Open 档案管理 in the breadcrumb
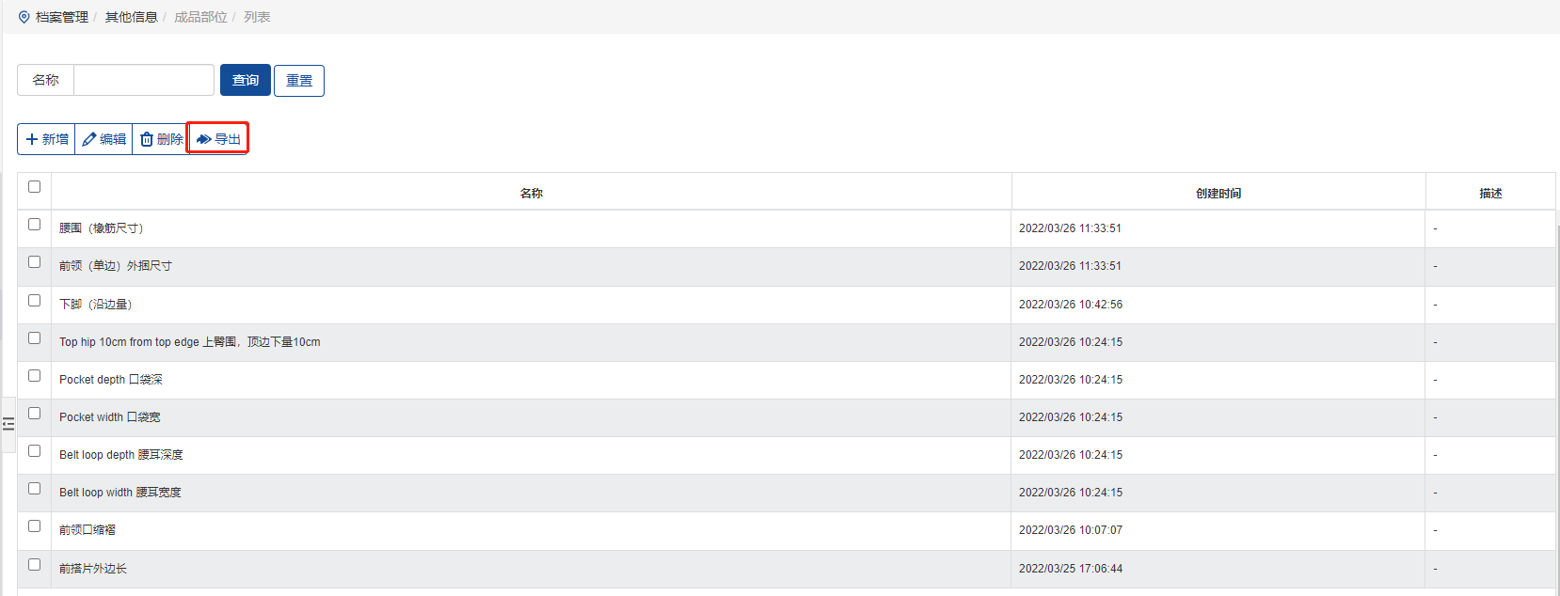 coord(62,17)
